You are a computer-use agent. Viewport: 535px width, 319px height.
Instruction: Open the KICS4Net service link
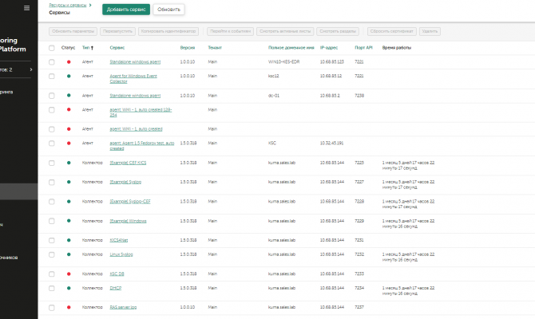coord(119,240)
